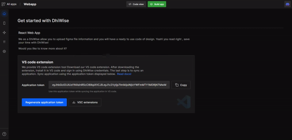Copy the application token
Viewport: 292px width, 140px height.
coord(181,85)
